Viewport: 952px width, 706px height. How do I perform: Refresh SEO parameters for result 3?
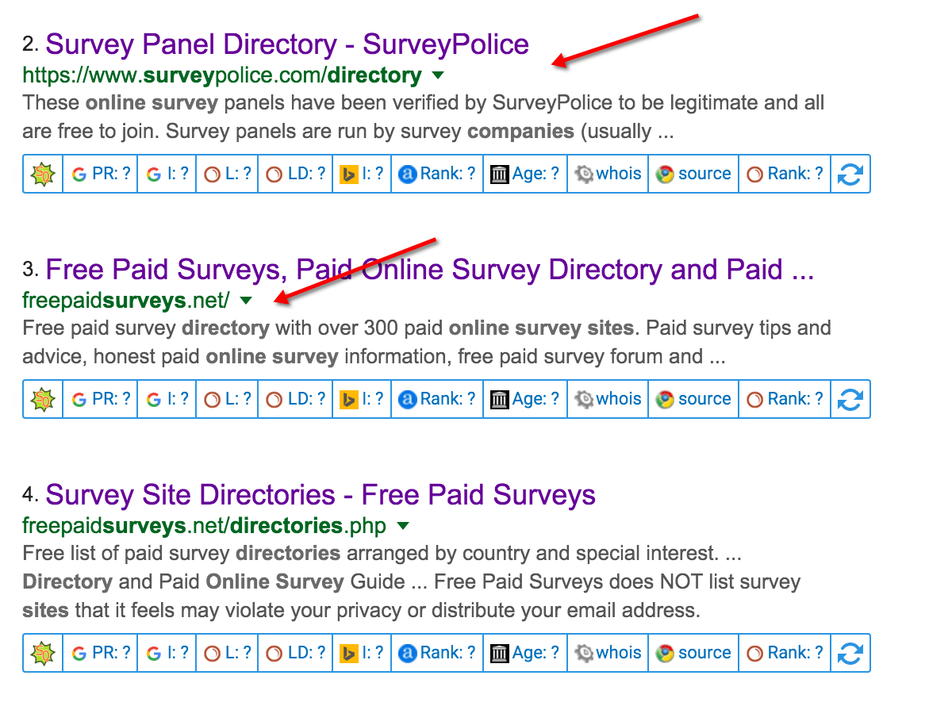point(850,399)
